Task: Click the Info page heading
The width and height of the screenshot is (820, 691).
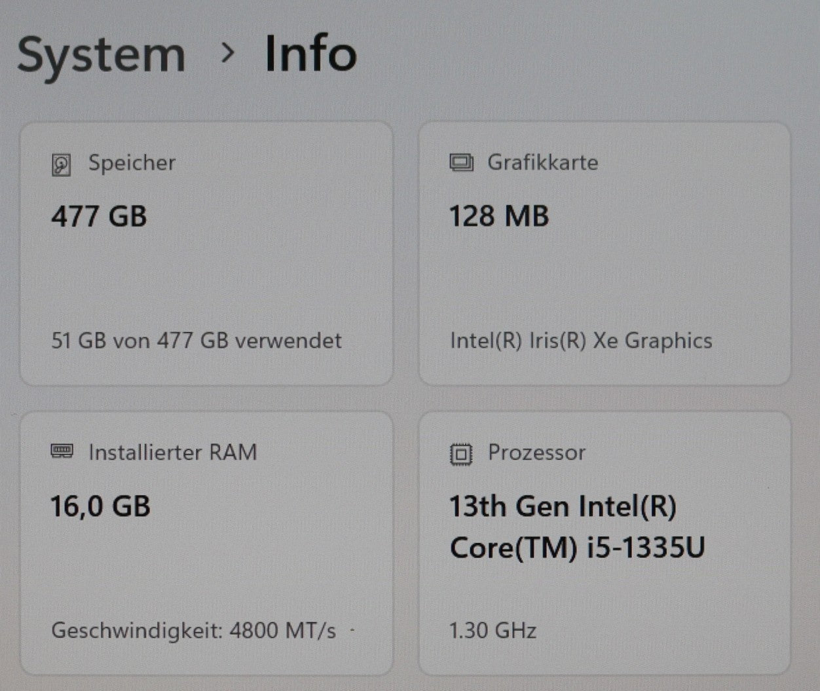Action: [310, 54]
